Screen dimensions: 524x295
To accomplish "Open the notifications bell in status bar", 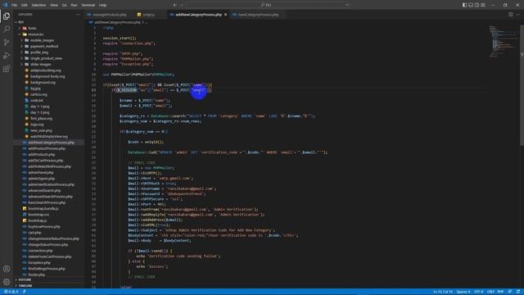I will click(x=518, y=292).
